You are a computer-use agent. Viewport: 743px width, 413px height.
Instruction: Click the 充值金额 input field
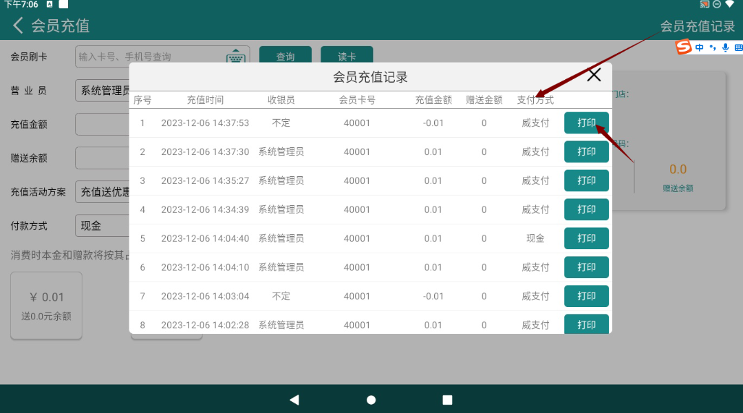click(103, 125)
